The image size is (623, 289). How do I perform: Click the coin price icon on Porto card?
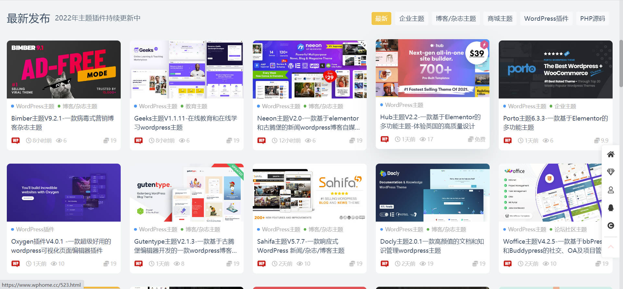point(597,140)
